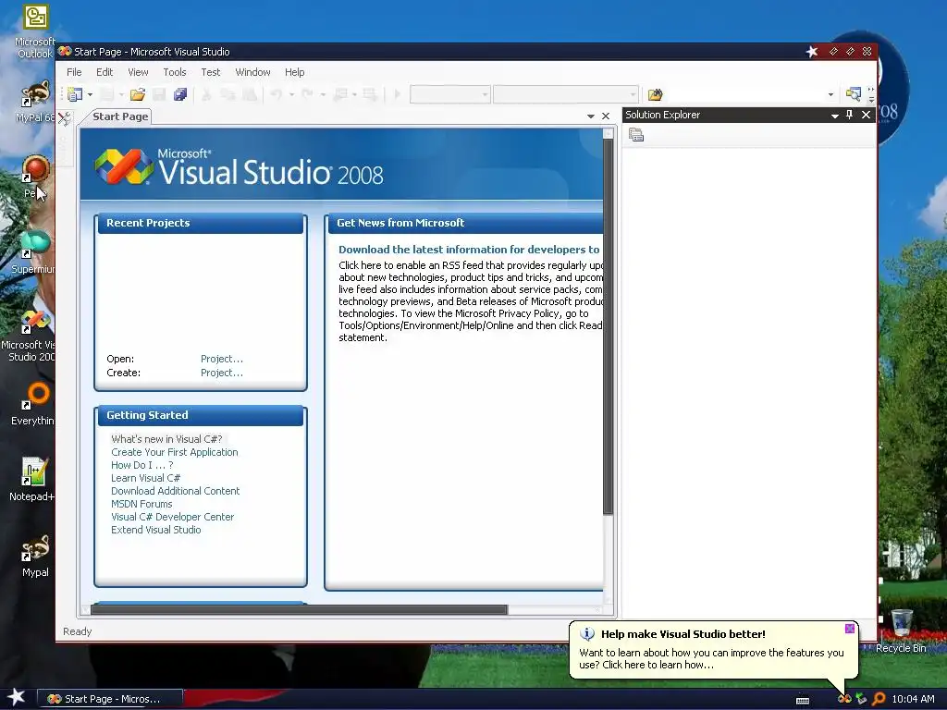Click the Properties icon in Solution Explorer
The height and width of the screenshot is (710, 947).
point(636,135)
